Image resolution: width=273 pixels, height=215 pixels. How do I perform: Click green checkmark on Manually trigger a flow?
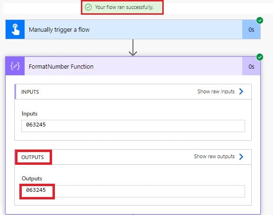pyautogui.click(x=260, y=20)
